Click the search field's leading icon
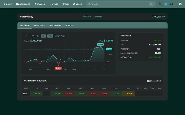 [89, 4]
